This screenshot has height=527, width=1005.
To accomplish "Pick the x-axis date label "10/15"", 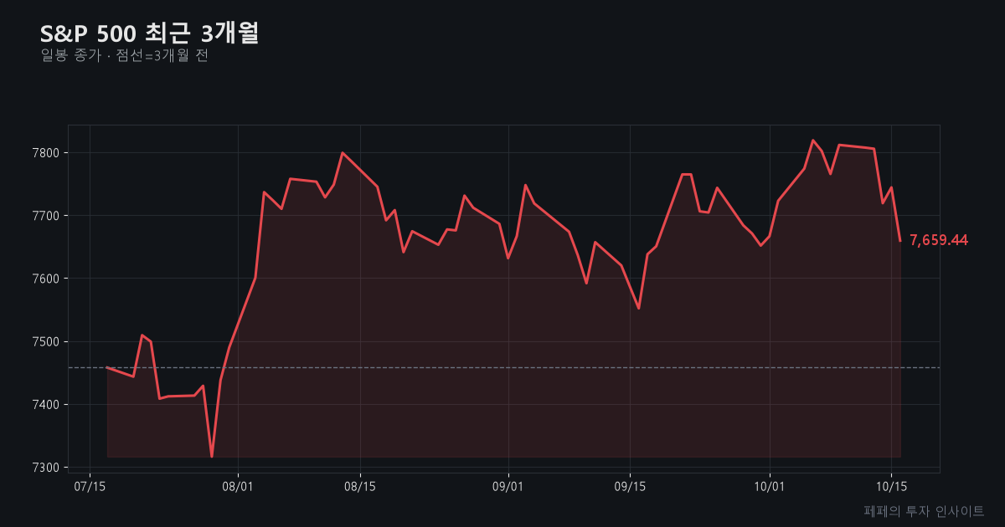I will (891, 486).
